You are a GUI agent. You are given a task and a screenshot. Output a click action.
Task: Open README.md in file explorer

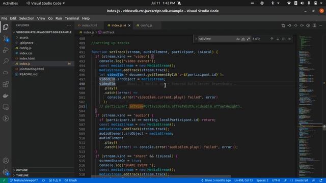pos(29,74)
